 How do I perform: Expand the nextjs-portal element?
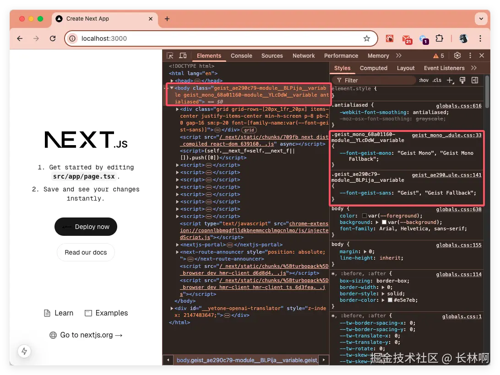tap(177, 245)
